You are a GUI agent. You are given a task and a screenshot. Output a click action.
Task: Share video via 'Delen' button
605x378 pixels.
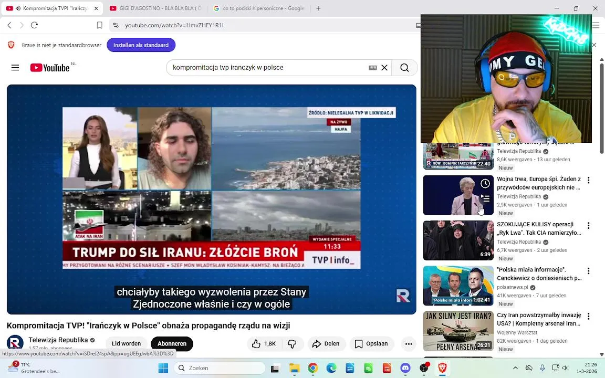[x=326, y=344]
